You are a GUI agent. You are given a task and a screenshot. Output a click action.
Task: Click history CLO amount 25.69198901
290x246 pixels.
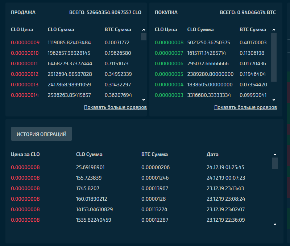pos(90,167)
